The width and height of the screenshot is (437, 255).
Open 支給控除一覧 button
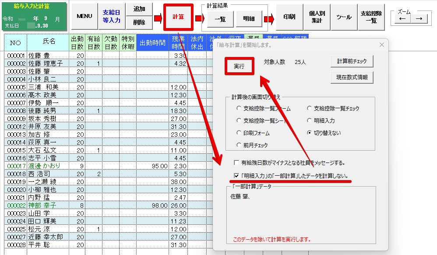(371, 17)
